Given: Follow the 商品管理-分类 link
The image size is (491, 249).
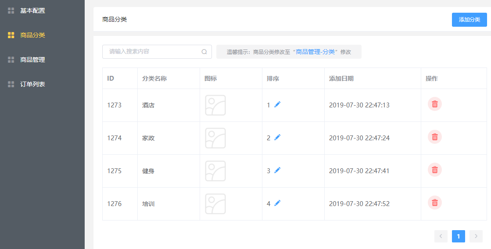Looking at the screenshot, I should [x=315, y=52].
